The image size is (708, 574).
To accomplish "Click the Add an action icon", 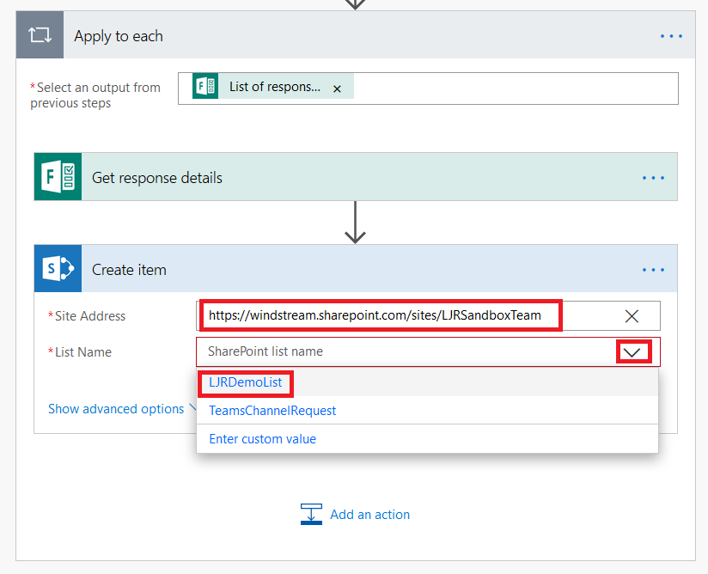I will click(x=311, y=515).
